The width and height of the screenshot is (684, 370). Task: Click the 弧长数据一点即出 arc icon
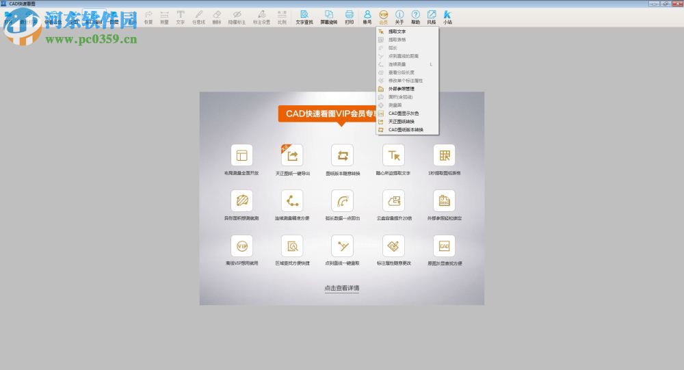pyautogui.click(x=343, y=200)
